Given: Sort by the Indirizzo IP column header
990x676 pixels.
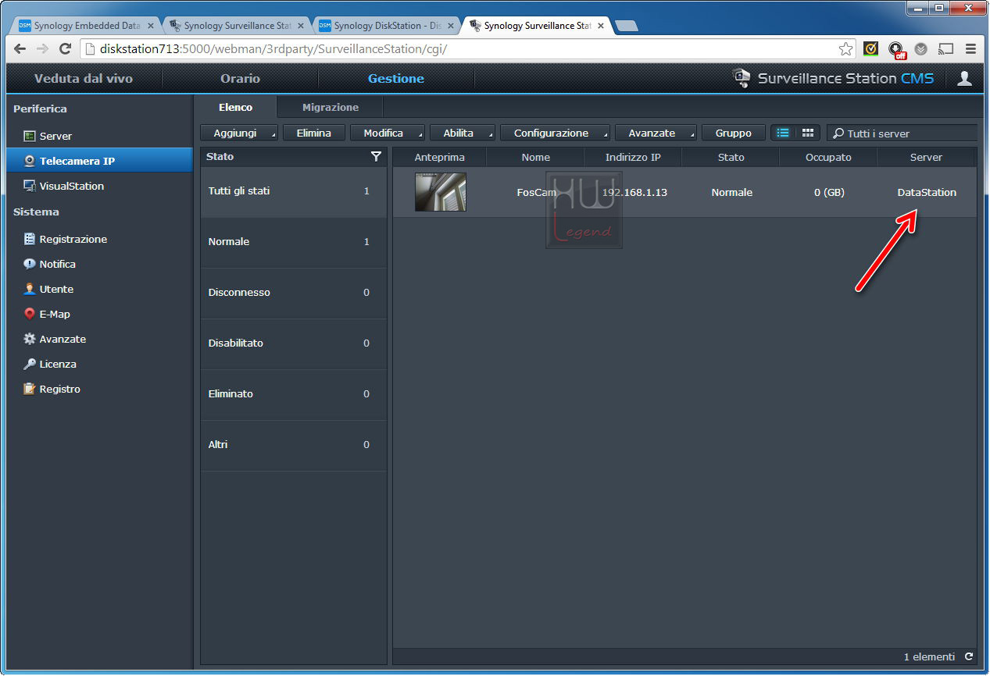Looking at the screenshot, I should click(x=633, y=157).
